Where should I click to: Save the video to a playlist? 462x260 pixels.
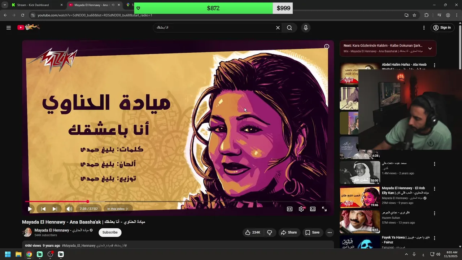point(312,233)
